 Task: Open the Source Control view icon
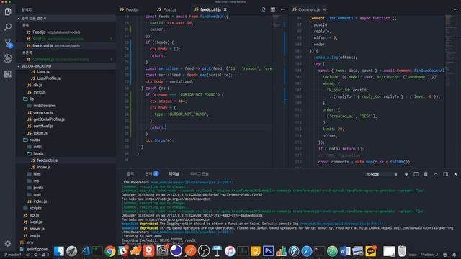pyautogui.click(x=8, y=43)
